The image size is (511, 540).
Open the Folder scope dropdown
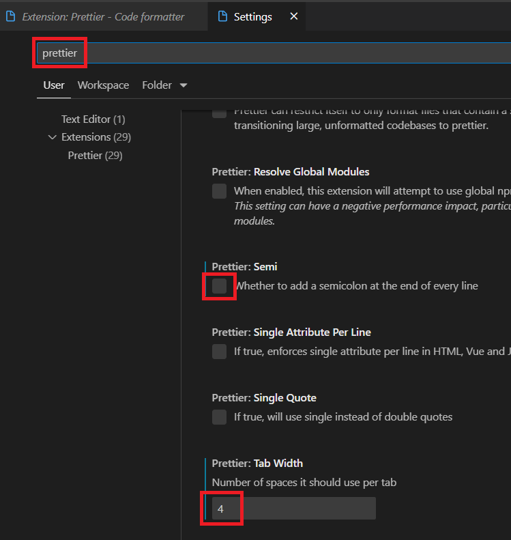pos(164,85)
